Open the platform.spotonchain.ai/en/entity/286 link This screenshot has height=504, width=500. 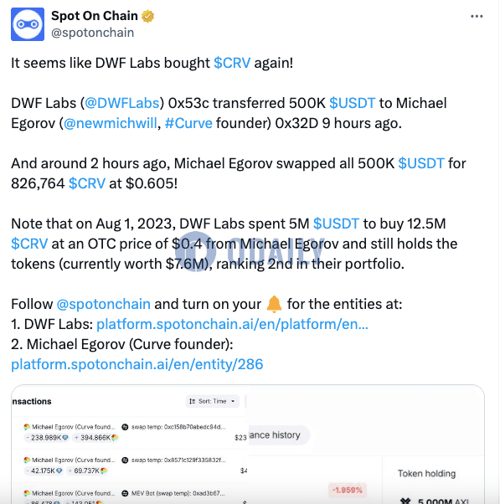pos(137,364)
